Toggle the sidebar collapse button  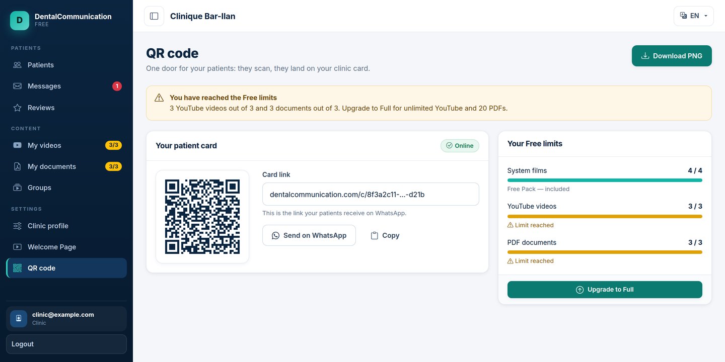[x=154, y=16]
